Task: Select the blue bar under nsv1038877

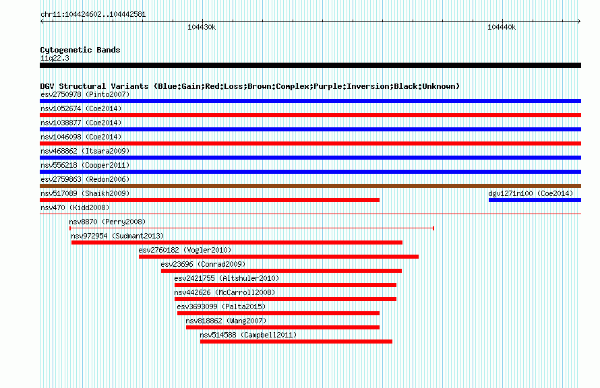Action: click(310, 129)
